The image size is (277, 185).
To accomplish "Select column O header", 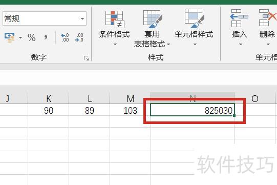I will tap(255, 98).
